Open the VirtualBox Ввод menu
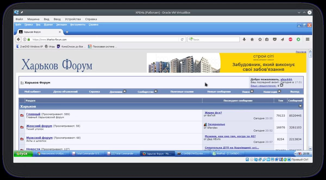 click(x=57, y=19)
